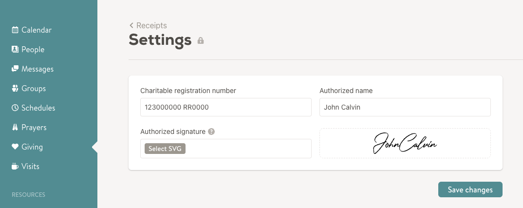The height and width of the screenshot is (208, 523).
Task: Click the Schedules clock icon
Action: pos(15,108)
